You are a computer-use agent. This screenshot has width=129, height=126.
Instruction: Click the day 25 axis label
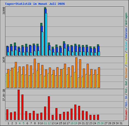coord(98,123)
